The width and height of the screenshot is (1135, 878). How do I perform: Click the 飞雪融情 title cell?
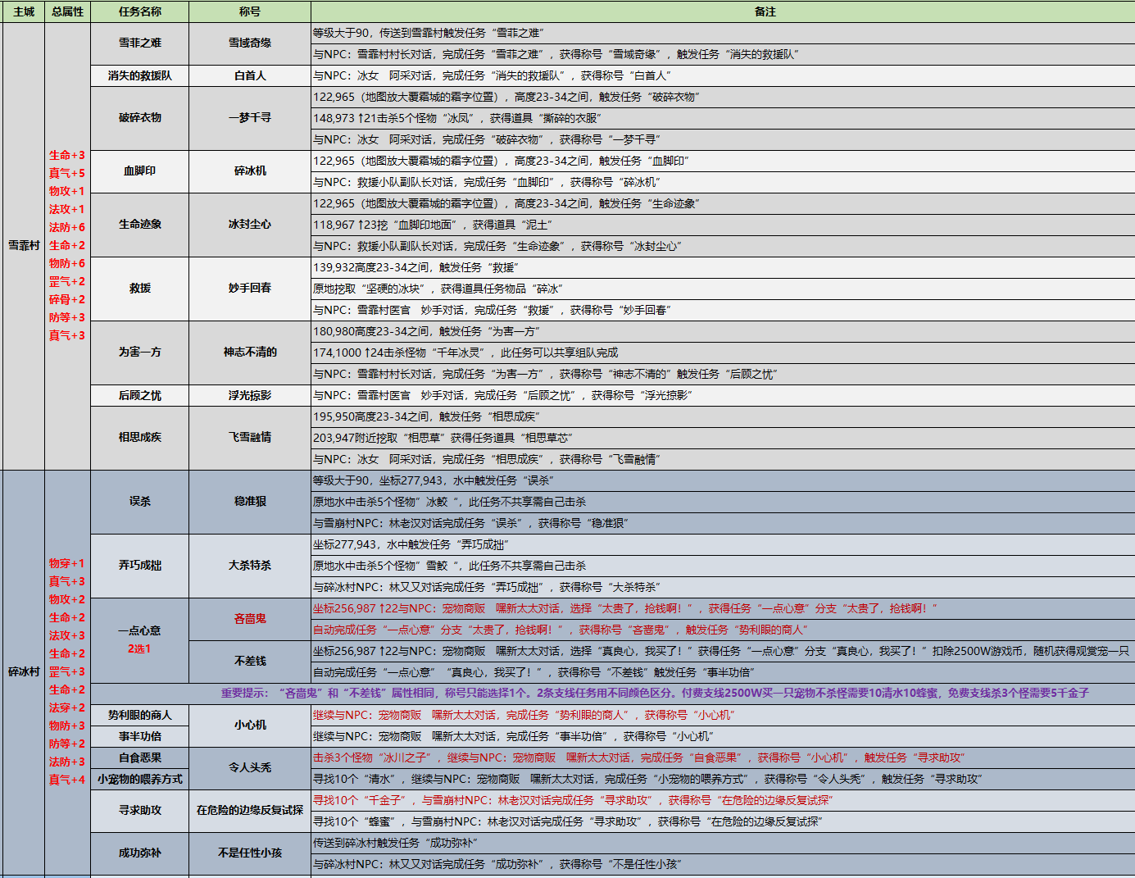coord(250,438)
